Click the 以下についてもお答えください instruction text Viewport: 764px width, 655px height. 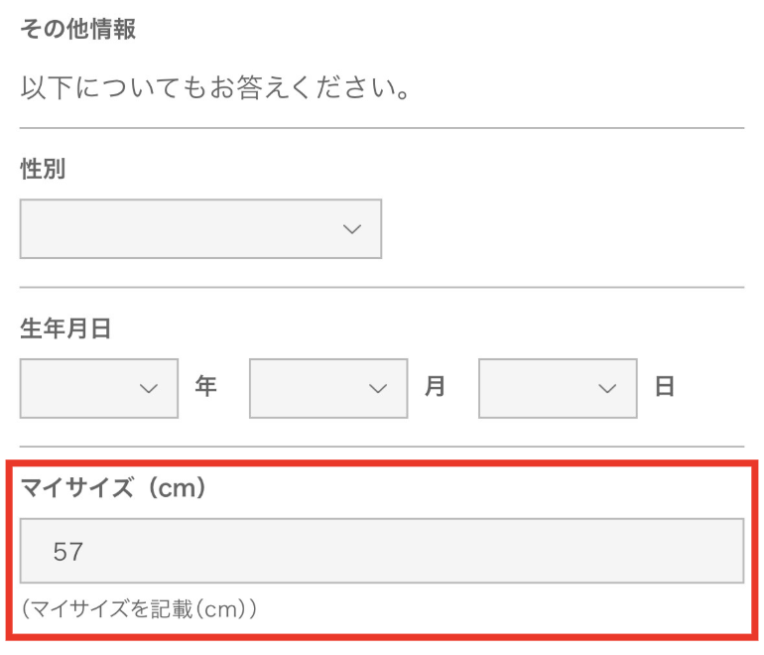[215, 89]
